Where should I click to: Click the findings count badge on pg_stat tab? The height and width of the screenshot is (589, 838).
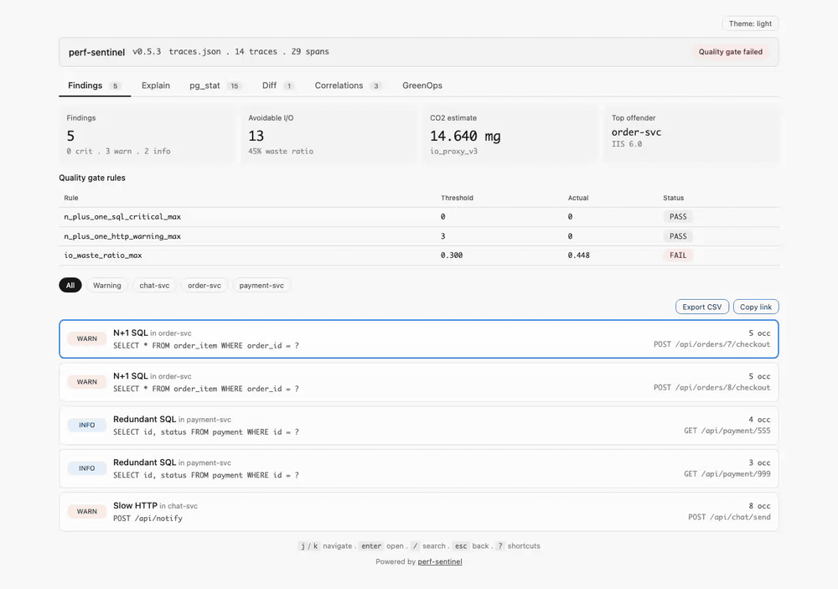[235, 85]
